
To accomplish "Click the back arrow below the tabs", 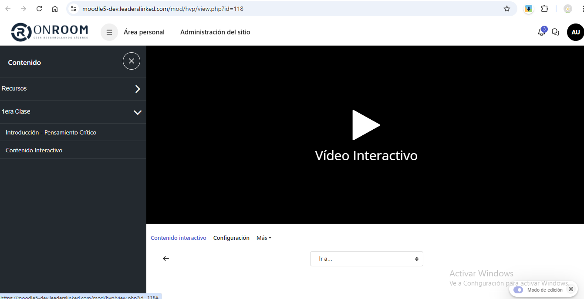I will pos(166,259).
